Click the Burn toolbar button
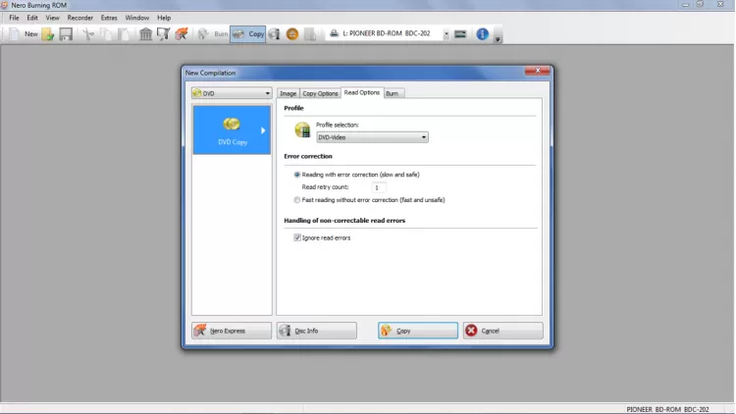The height and width of the screenshot is (414, 736). [213, 33]
